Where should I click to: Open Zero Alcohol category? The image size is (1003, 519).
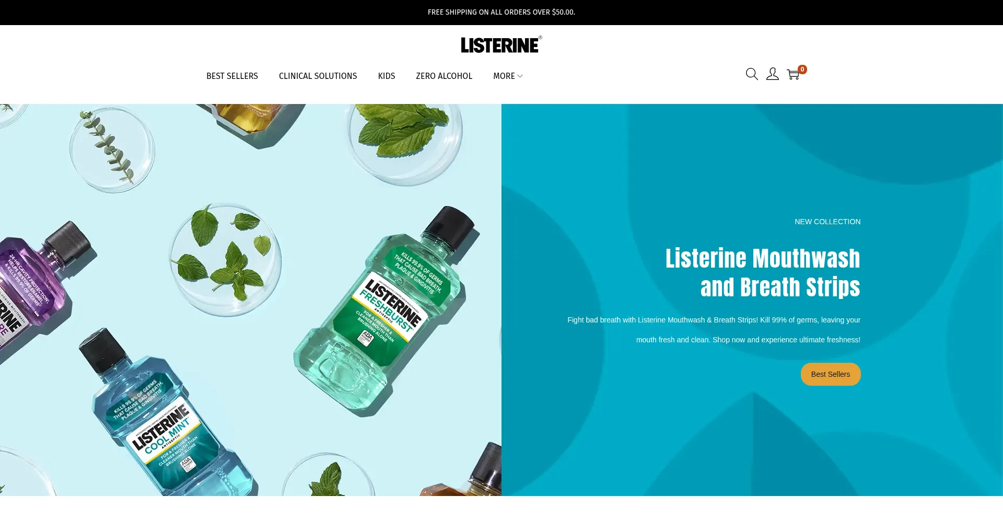point(444,76)
